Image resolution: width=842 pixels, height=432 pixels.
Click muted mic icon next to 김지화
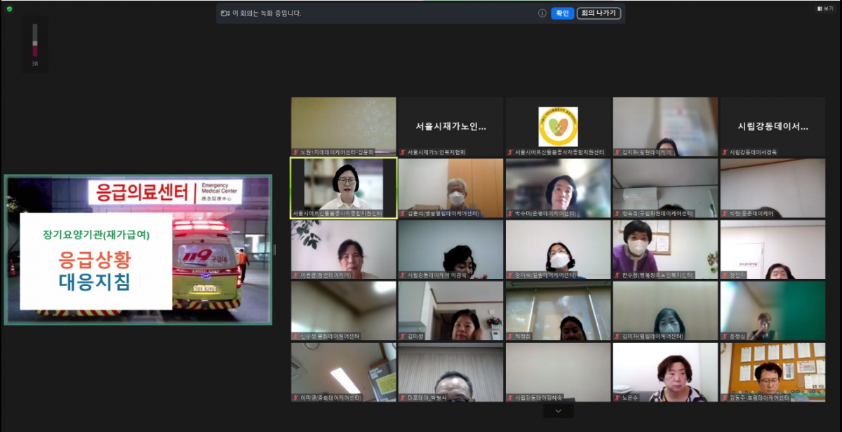pyautogui.click(x=617, y=152)
